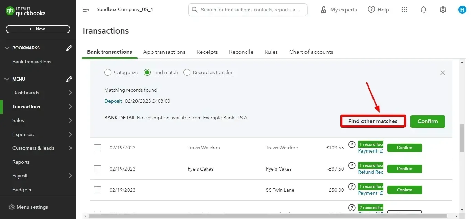
Task: Check the Pye's Cakes transaction checkbox
Action: click(x=97, y=169)
